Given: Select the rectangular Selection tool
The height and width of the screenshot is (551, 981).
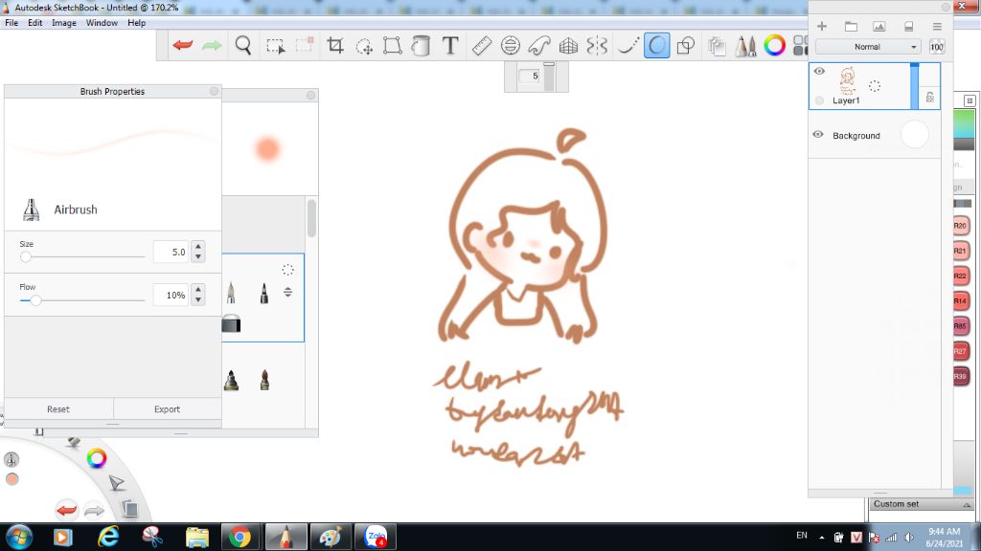Looking at the screenshot, I should (275, 46).
